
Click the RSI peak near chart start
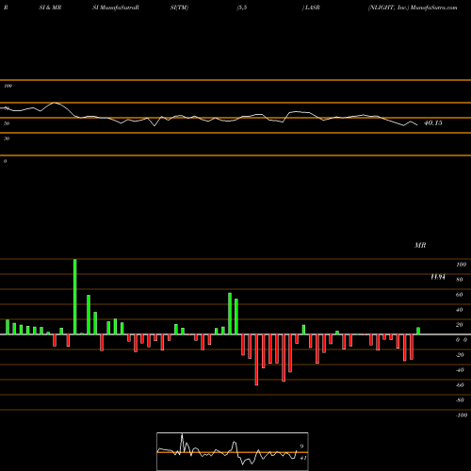[55, 103]
